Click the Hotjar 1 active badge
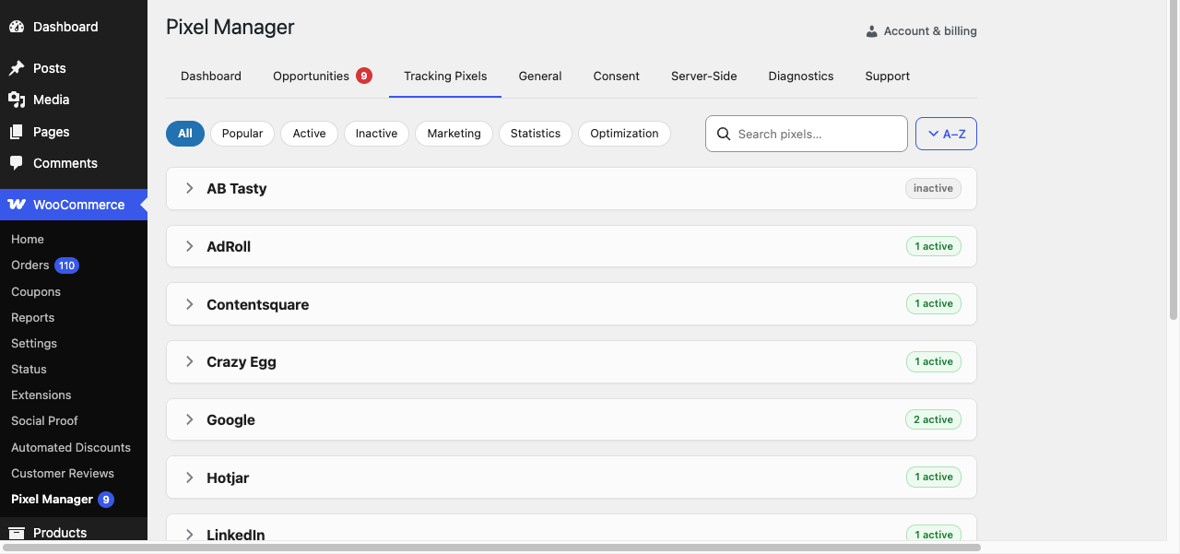Image resolution: width=1180 pixels, height=554 pixels. [934, 477]
